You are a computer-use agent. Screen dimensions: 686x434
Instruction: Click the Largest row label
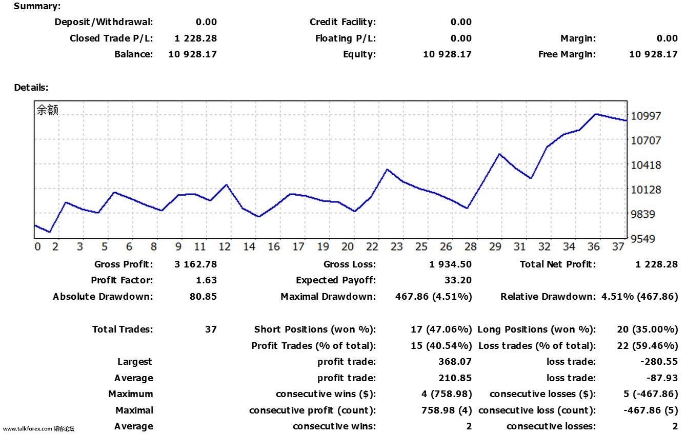coord(135,362)
